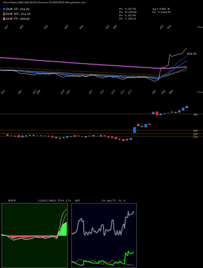Click the big red candle near the 304 line
Viewport: 203px width, 268px height.
coord(157,113)
